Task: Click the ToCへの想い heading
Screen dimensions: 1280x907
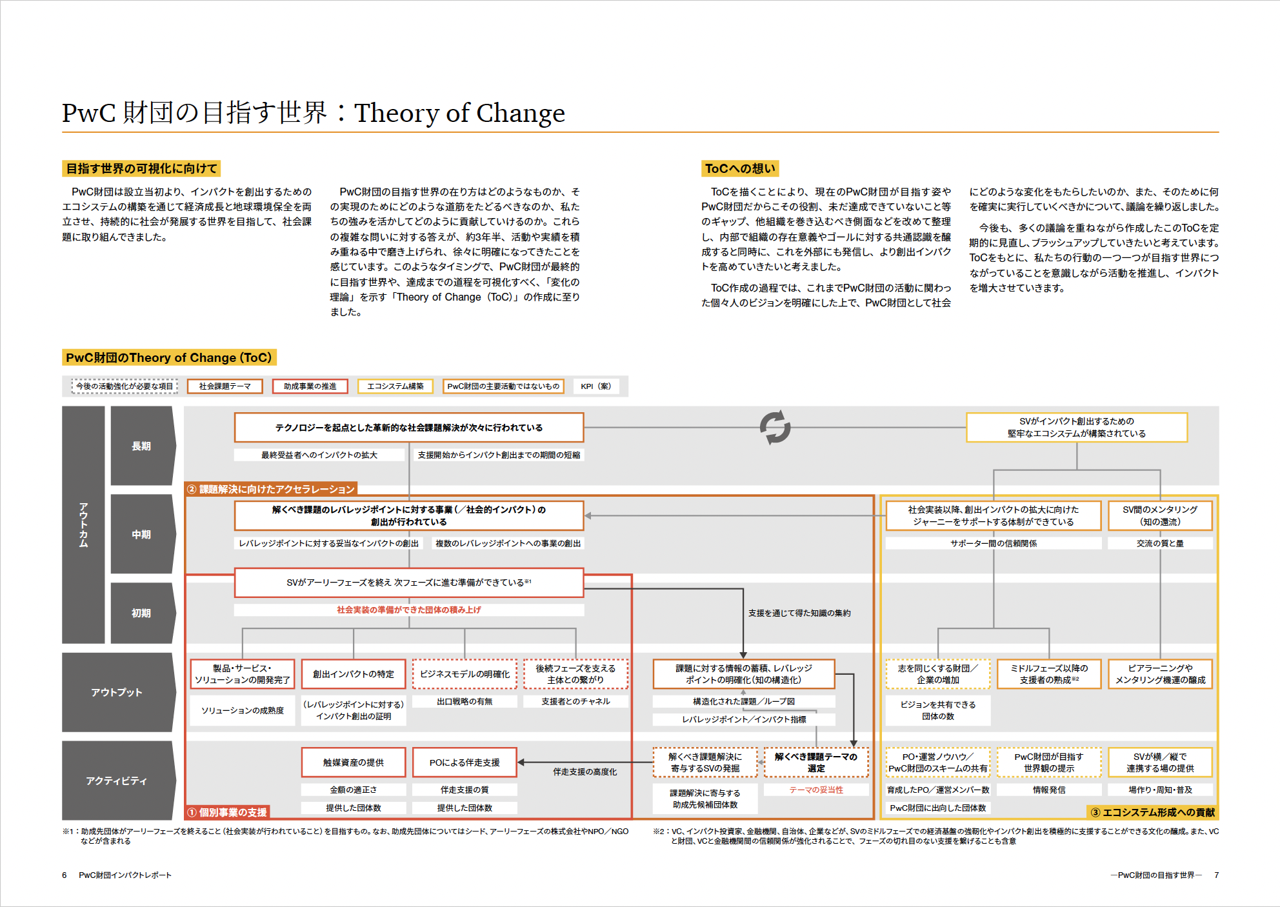Action: pos(740,168)
